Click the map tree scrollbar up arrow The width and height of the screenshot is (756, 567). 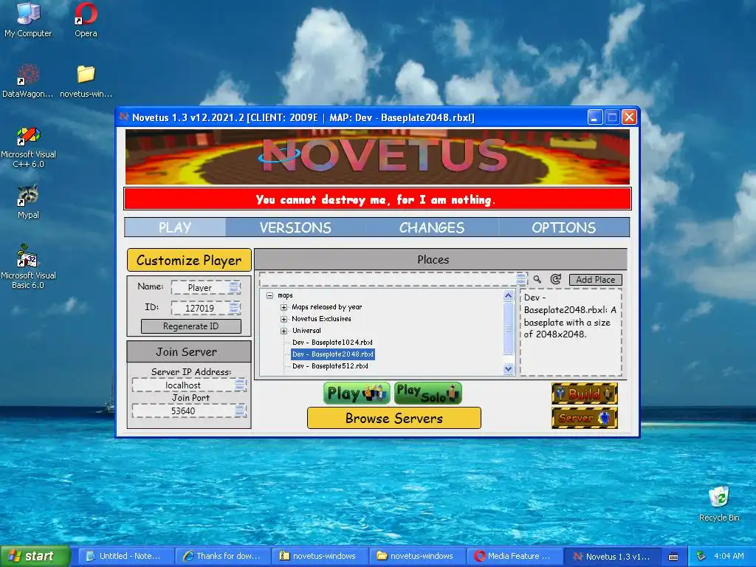(x=508, y=295)
